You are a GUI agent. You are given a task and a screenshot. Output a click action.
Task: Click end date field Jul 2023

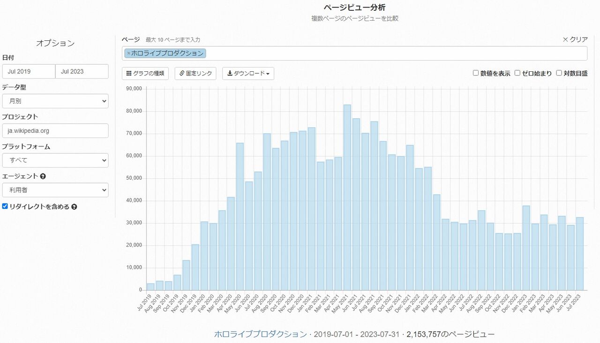(x=82, y=71)
